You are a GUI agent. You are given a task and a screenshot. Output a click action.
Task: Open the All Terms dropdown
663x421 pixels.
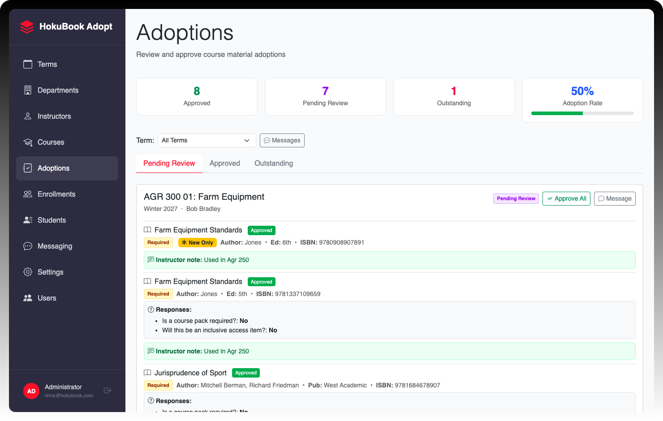tap(207, 140)
